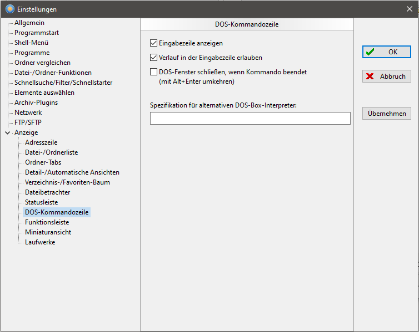Click the alternative DOS-Box interpreter text field
The height and width of the screenshot is (332, 419).
[x=250, y=118]
